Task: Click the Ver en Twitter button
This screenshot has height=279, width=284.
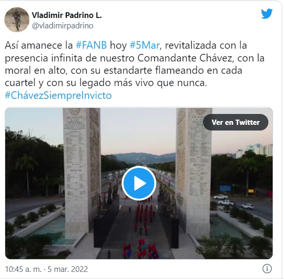Action: [x=236, y=122]
